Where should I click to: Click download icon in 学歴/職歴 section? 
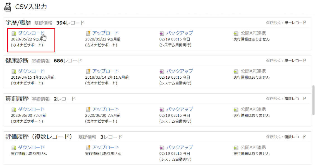[x=14, y=33]
